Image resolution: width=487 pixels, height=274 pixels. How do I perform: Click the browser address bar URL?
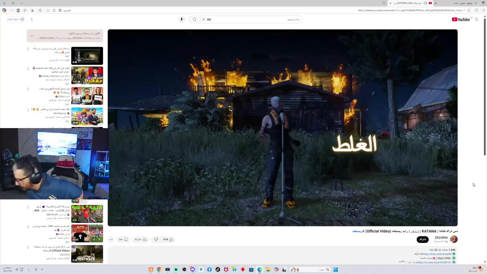[x=411, y=10]
